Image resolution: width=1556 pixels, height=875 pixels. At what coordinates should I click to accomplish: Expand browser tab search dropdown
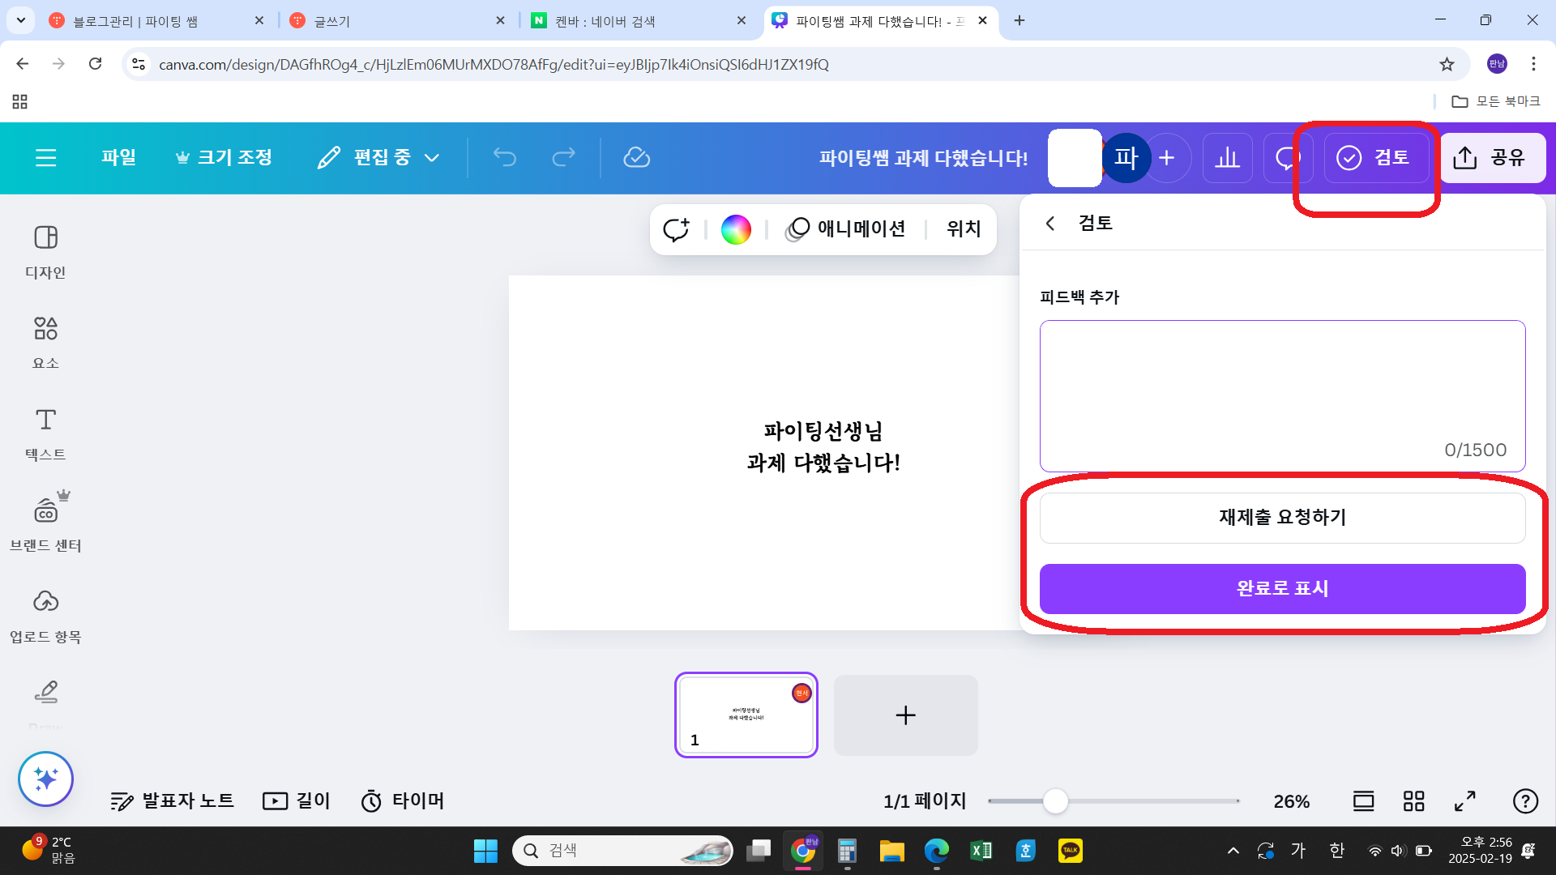(20, 20)
